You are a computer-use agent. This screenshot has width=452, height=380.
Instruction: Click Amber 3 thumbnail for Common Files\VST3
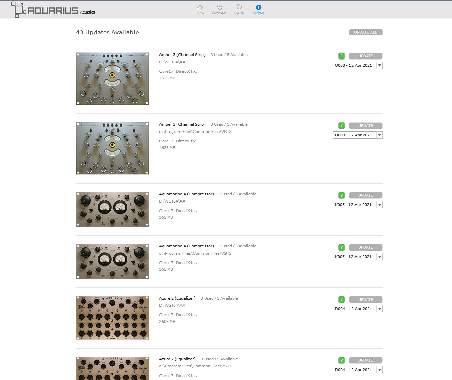[x=112, y=148]
